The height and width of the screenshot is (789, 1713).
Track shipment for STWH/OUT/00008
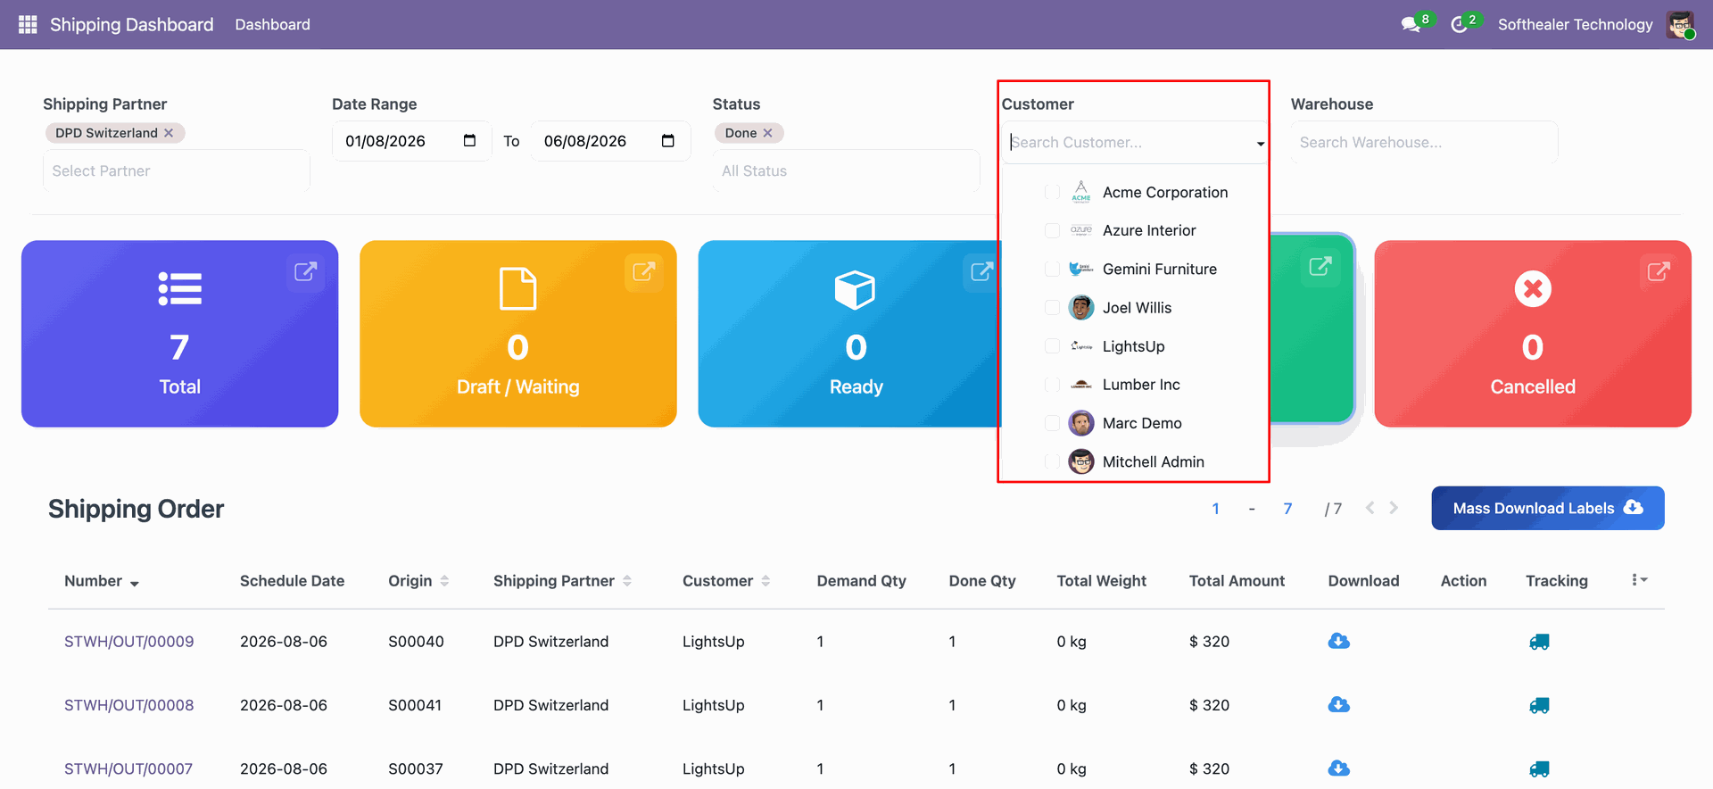(x=1540, y=705)
